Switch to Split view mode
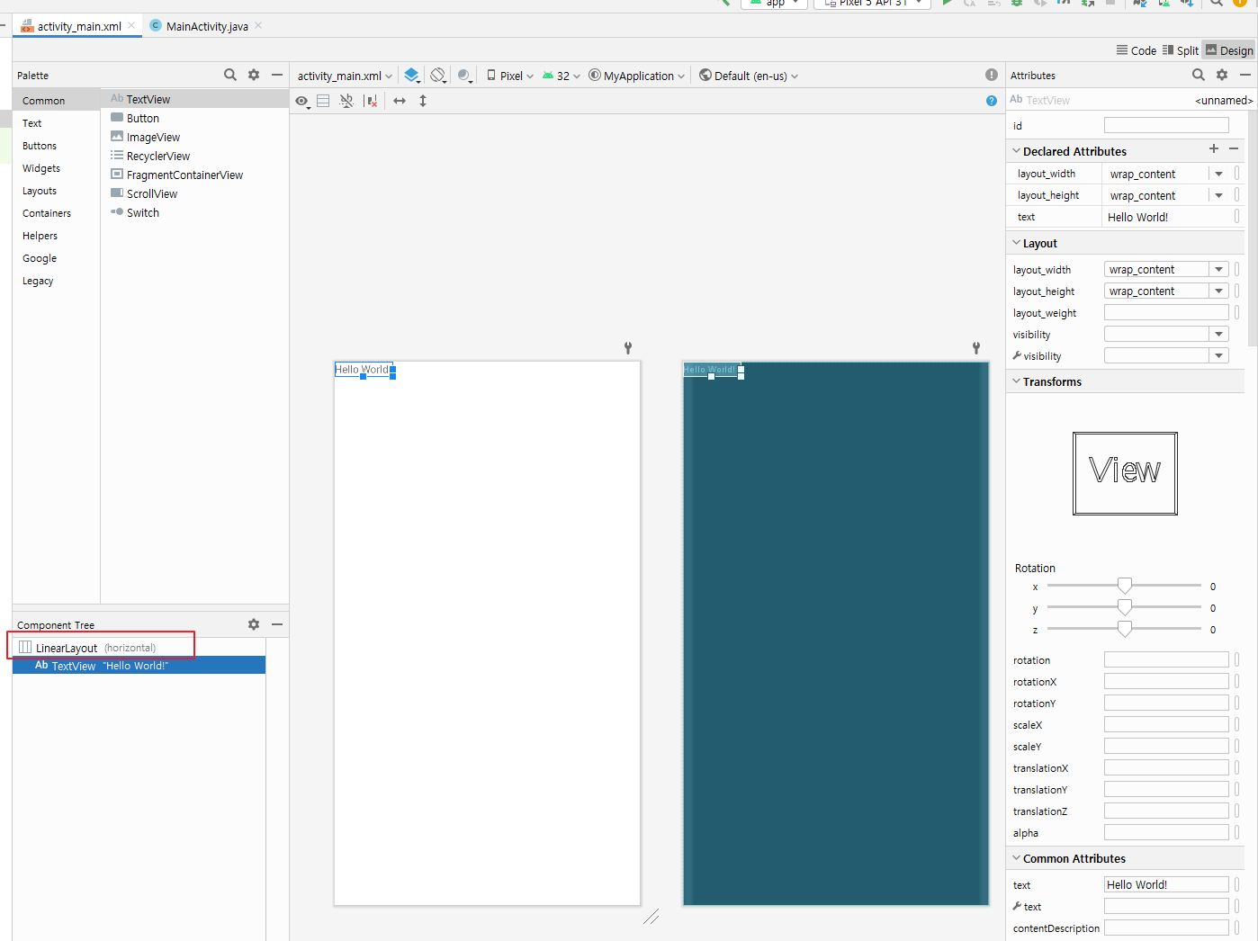The width and height of the screenshot is (1258, 941). (1181, 50)
